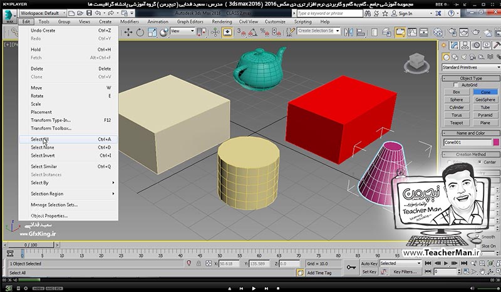Toggle the Percent Snap icon
The width and height of the screenshot is (501, 292).
264,33
